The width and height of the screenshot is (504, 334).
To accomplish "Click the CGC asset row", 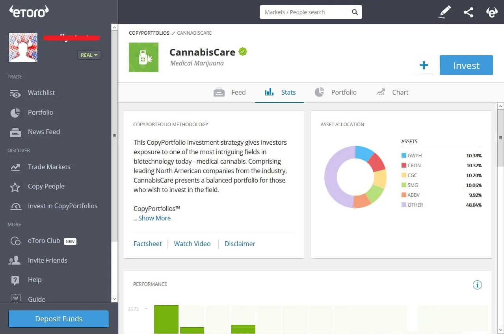I will [441, 175].
